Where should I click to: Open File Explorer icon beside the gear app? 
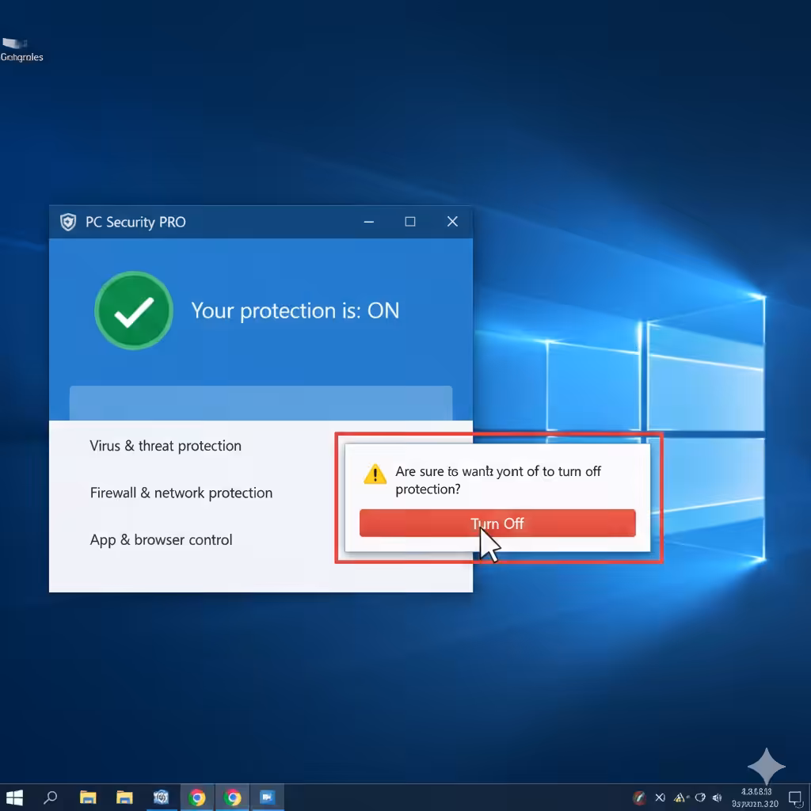click(x=124, y=798)
